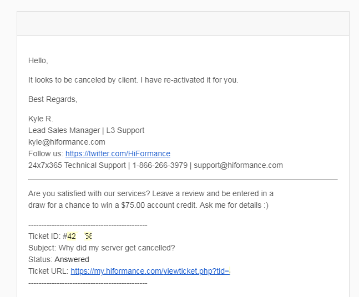The image size is (359, 297).
Task: Click the kyle@hiformance.com email address
Action: 67,142
